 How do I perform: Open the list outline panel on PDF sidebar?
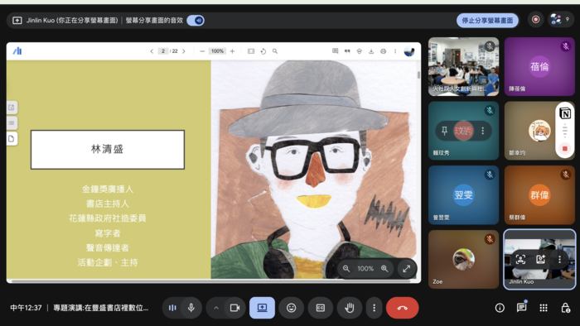12,123
